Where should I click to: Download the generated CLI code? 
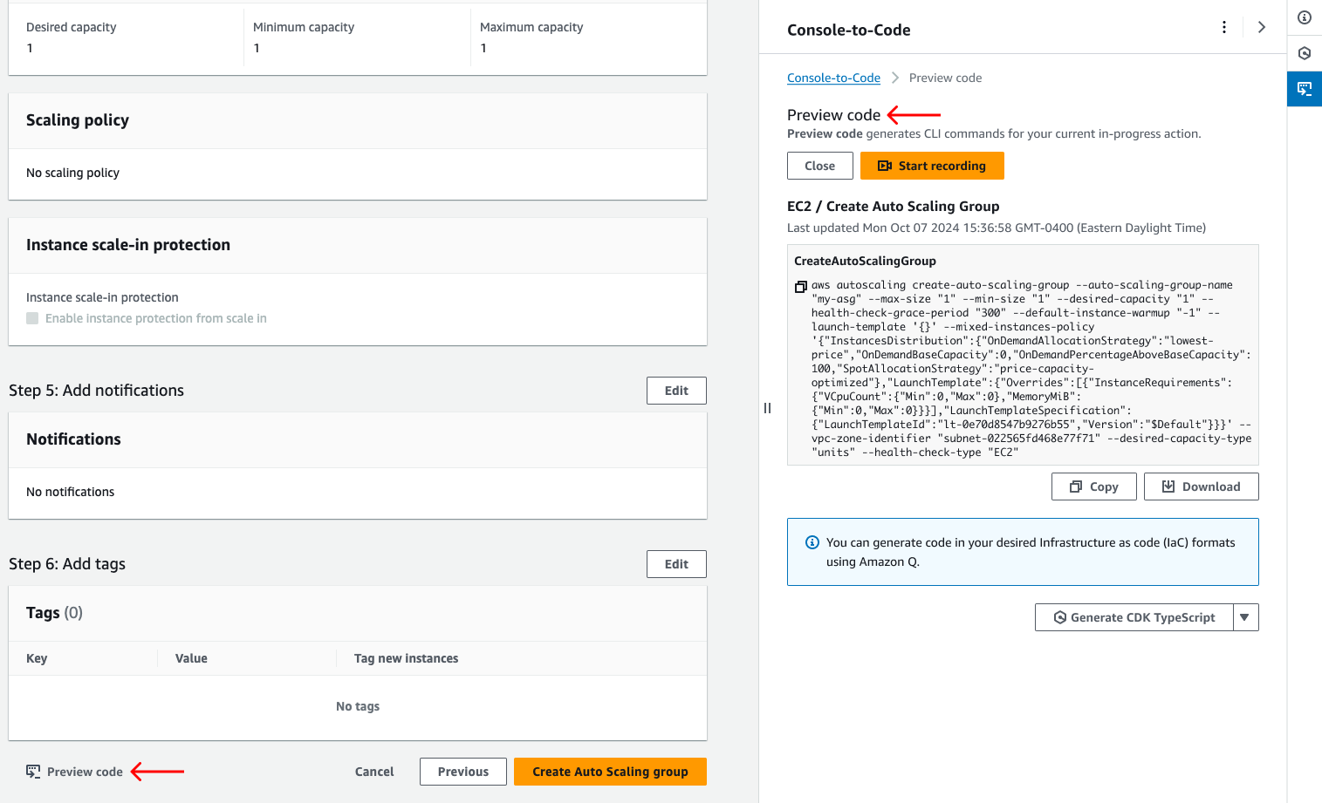pos(1201,487)
